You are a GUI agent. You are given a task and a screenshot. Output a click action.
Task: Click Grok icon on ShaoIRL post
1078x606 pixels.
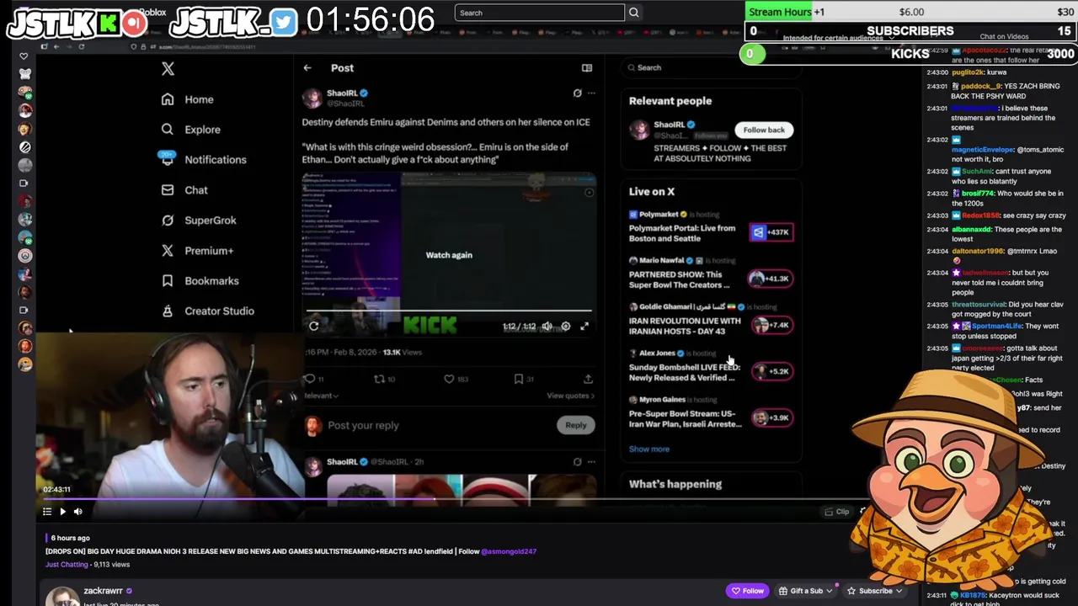click(577, 93)
